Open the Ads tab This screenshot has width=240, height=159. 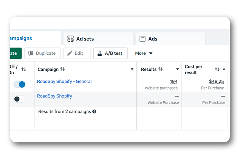[170, 39]
